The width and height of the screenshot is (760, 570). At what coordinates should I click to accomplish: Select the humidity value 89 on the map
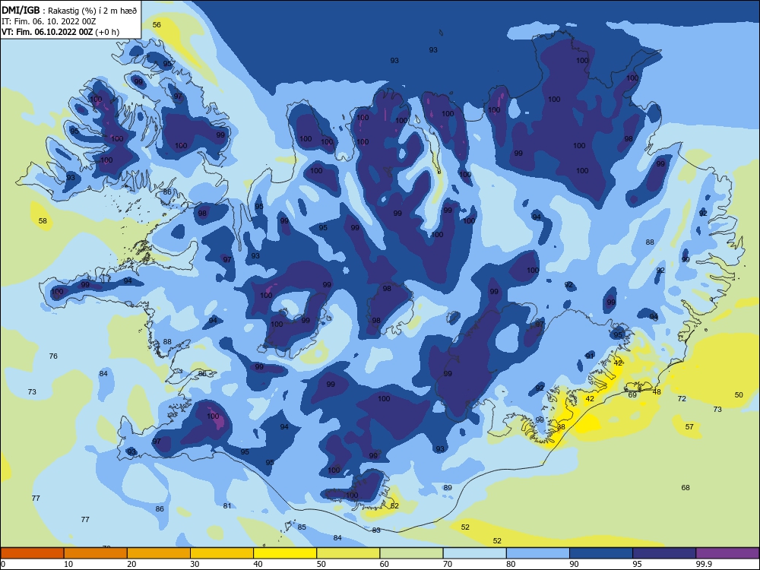[448, 488]
